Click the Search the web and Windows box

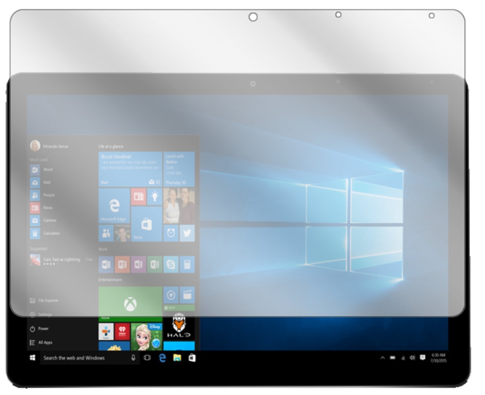[90, 358]
